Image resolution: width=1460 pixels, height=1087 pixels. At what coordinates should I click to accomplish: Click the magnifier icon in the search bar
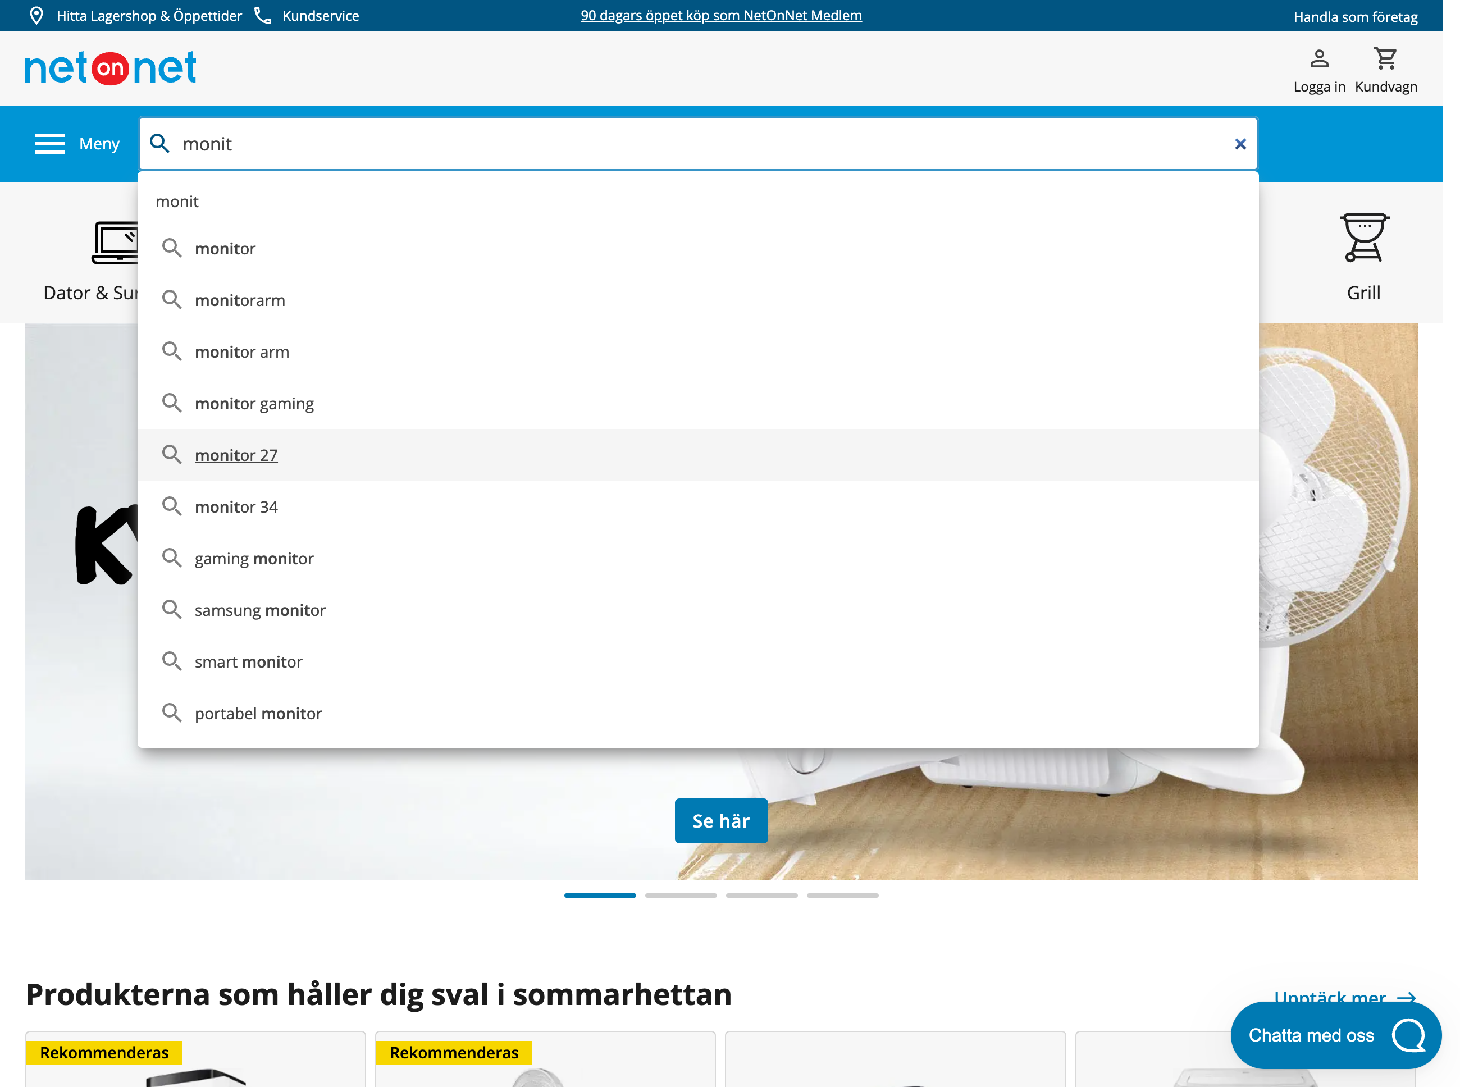pos(160,143)
